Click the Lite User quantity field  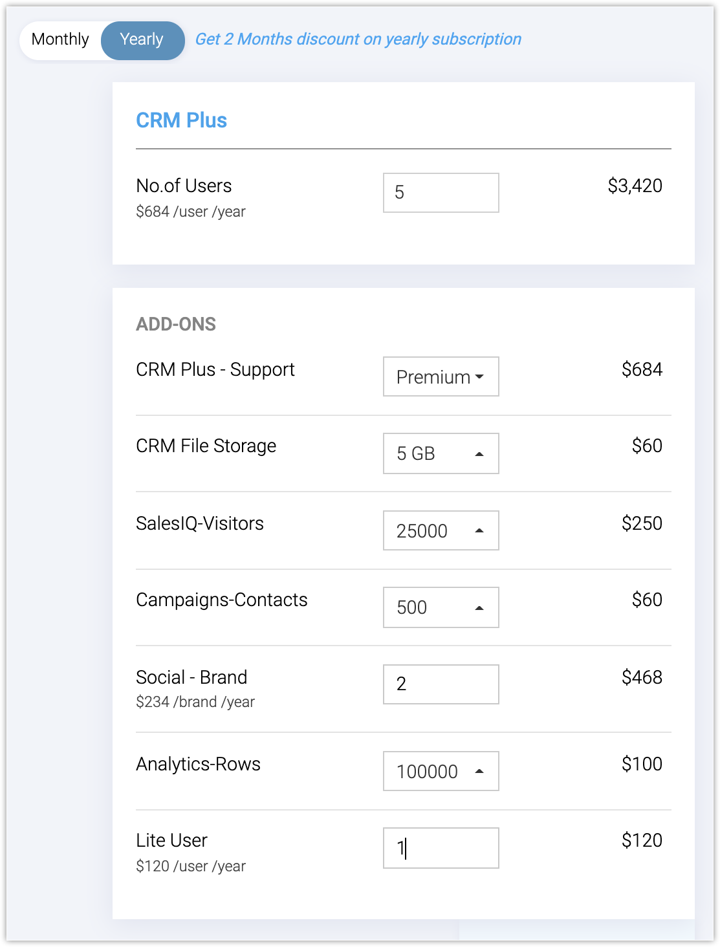point(441,848)
